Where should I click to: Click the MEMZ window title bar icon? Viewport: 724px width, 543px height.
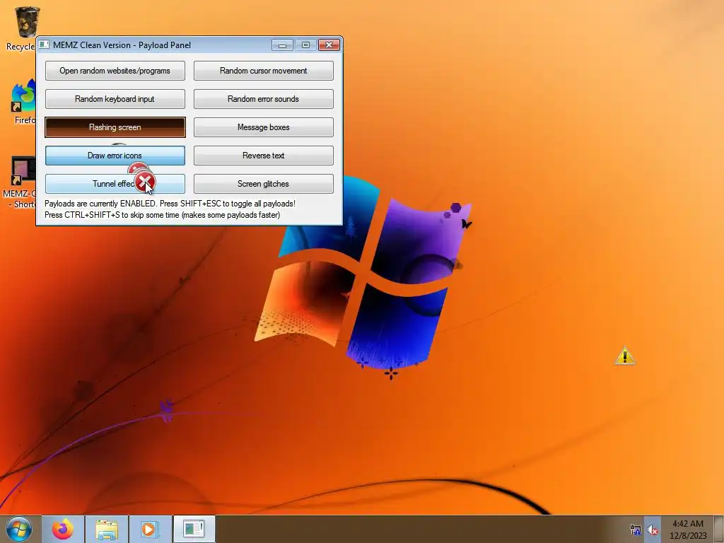click(44, 45)
